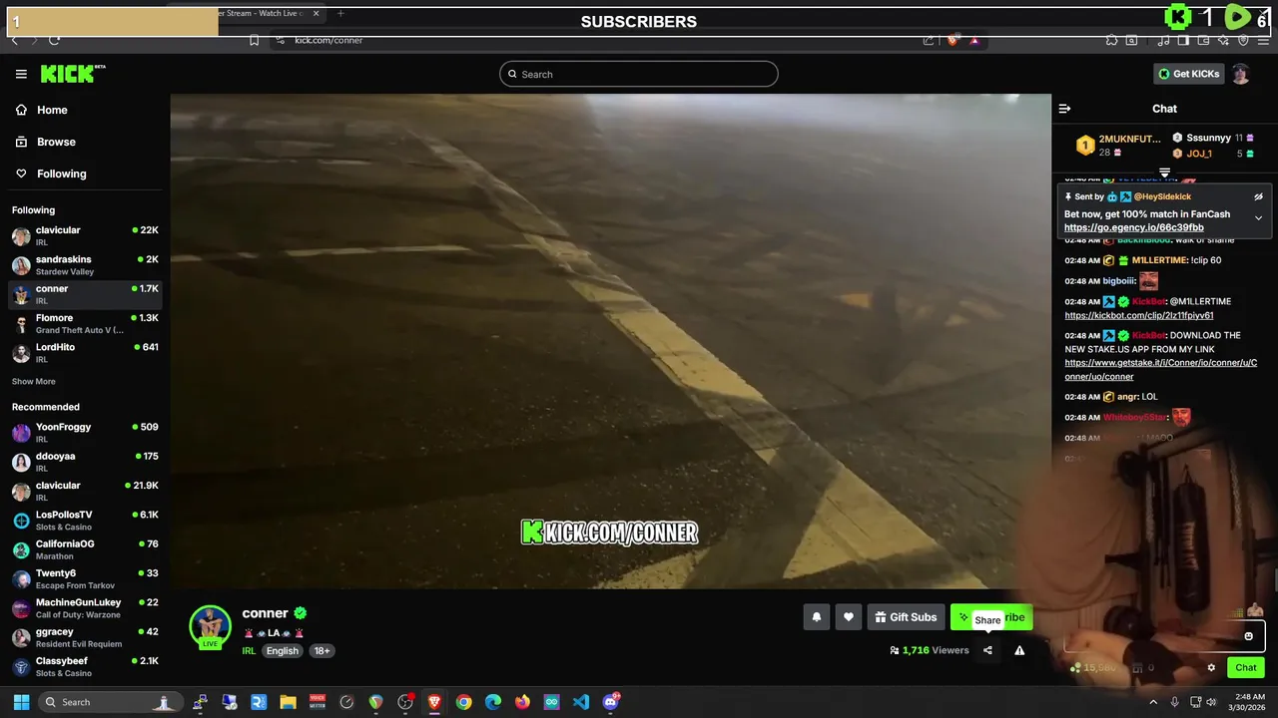The width and height of the screenshot is (1278, 718).
Task: Open the egency.io link in pinned message
Action: coord(1133,227)
